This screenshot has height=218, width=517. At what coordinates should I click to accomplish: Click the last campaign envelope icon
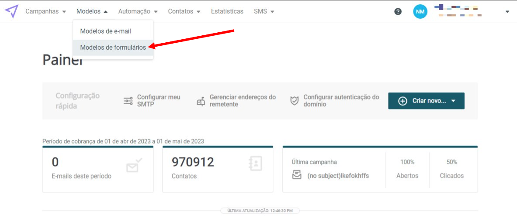coord(297,174)
